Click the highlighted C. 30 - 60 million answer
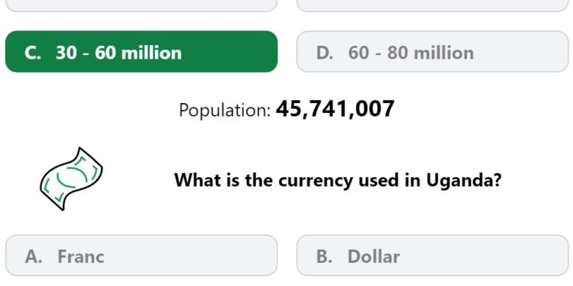573x286 pixels. point(141,51)
